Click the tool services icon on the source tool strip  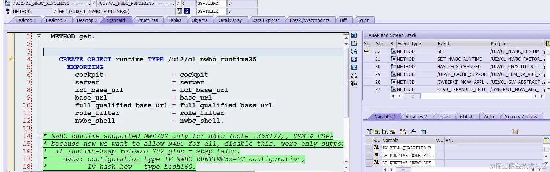point(354,83)
